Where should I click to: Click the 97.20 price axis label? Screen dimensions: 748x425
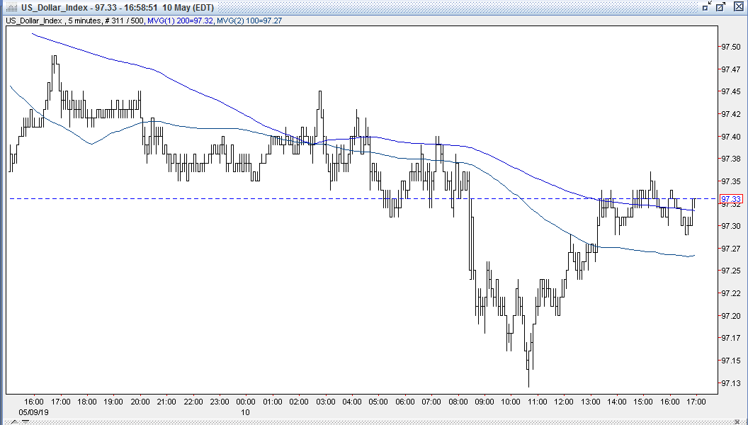(731, 316)
